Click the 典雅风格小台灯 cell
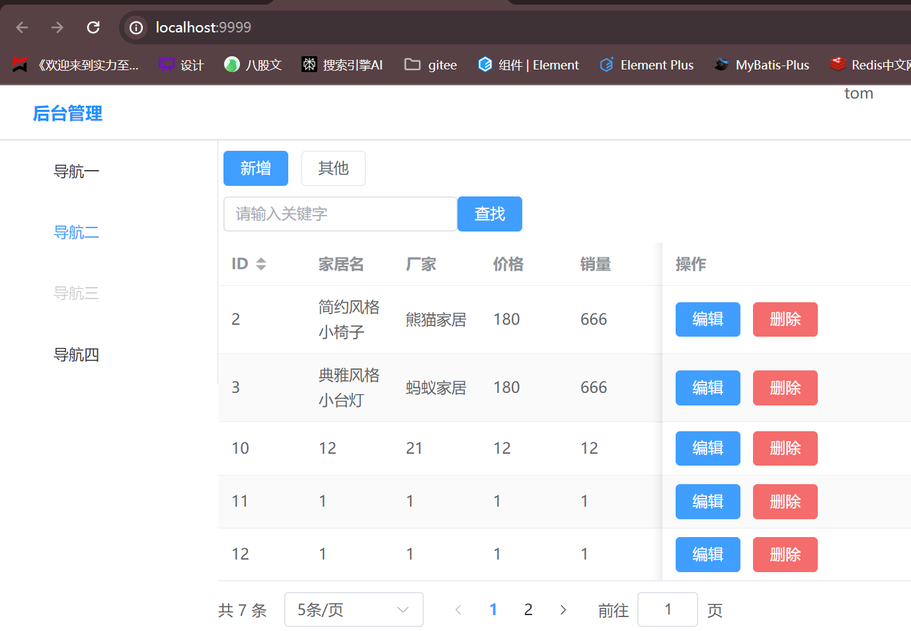This screenshot has height=631, width=911. pos(349,388)
